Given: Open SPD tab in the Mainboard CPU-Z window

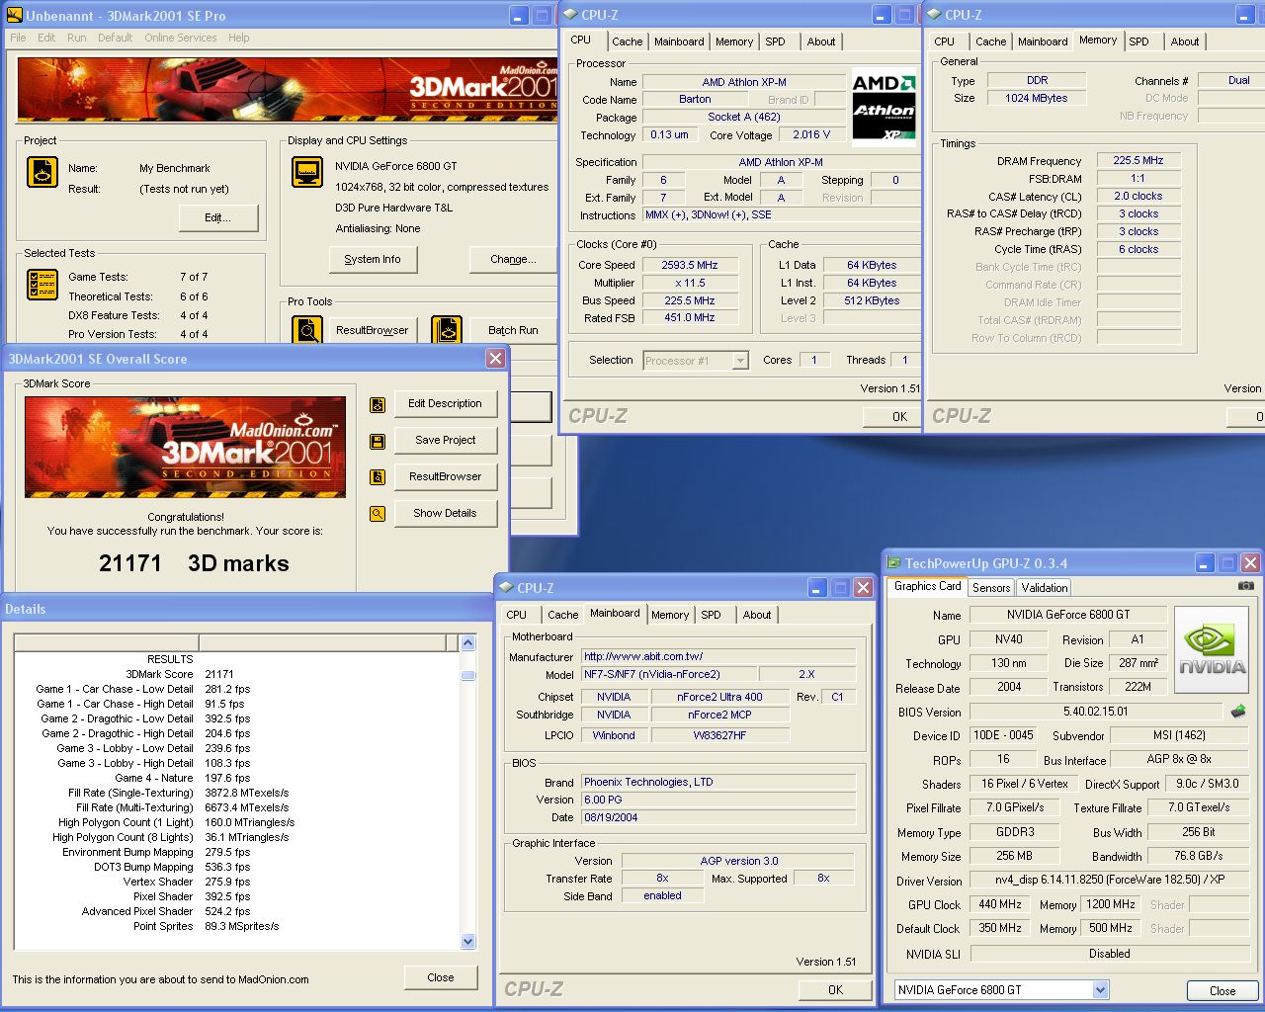Looking at the screenshot, I should click(711, 615).
